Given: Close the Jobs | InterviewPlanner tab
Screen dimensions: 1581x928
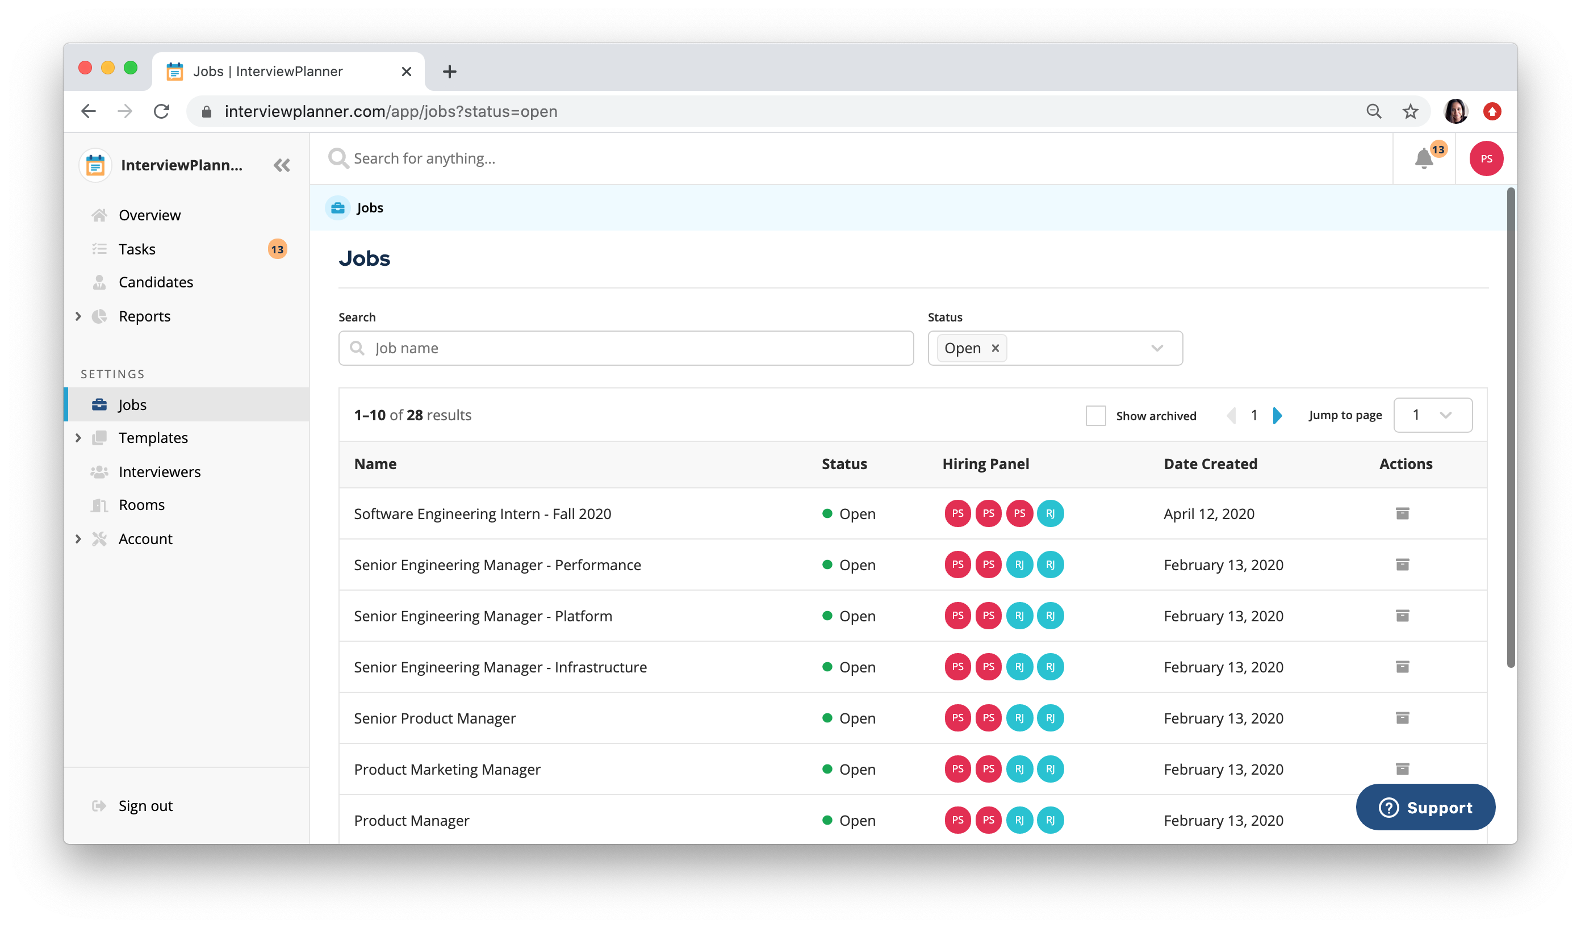Looking at the screenshot, I should click(406, 72).
